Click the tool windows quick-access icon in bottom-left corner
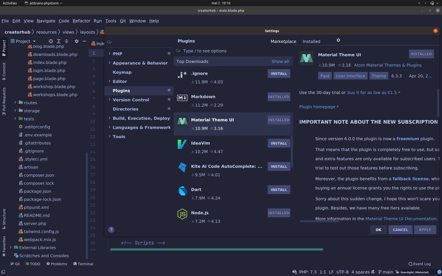The height and width of the screenshot is (276, 442). coord(3,272)
